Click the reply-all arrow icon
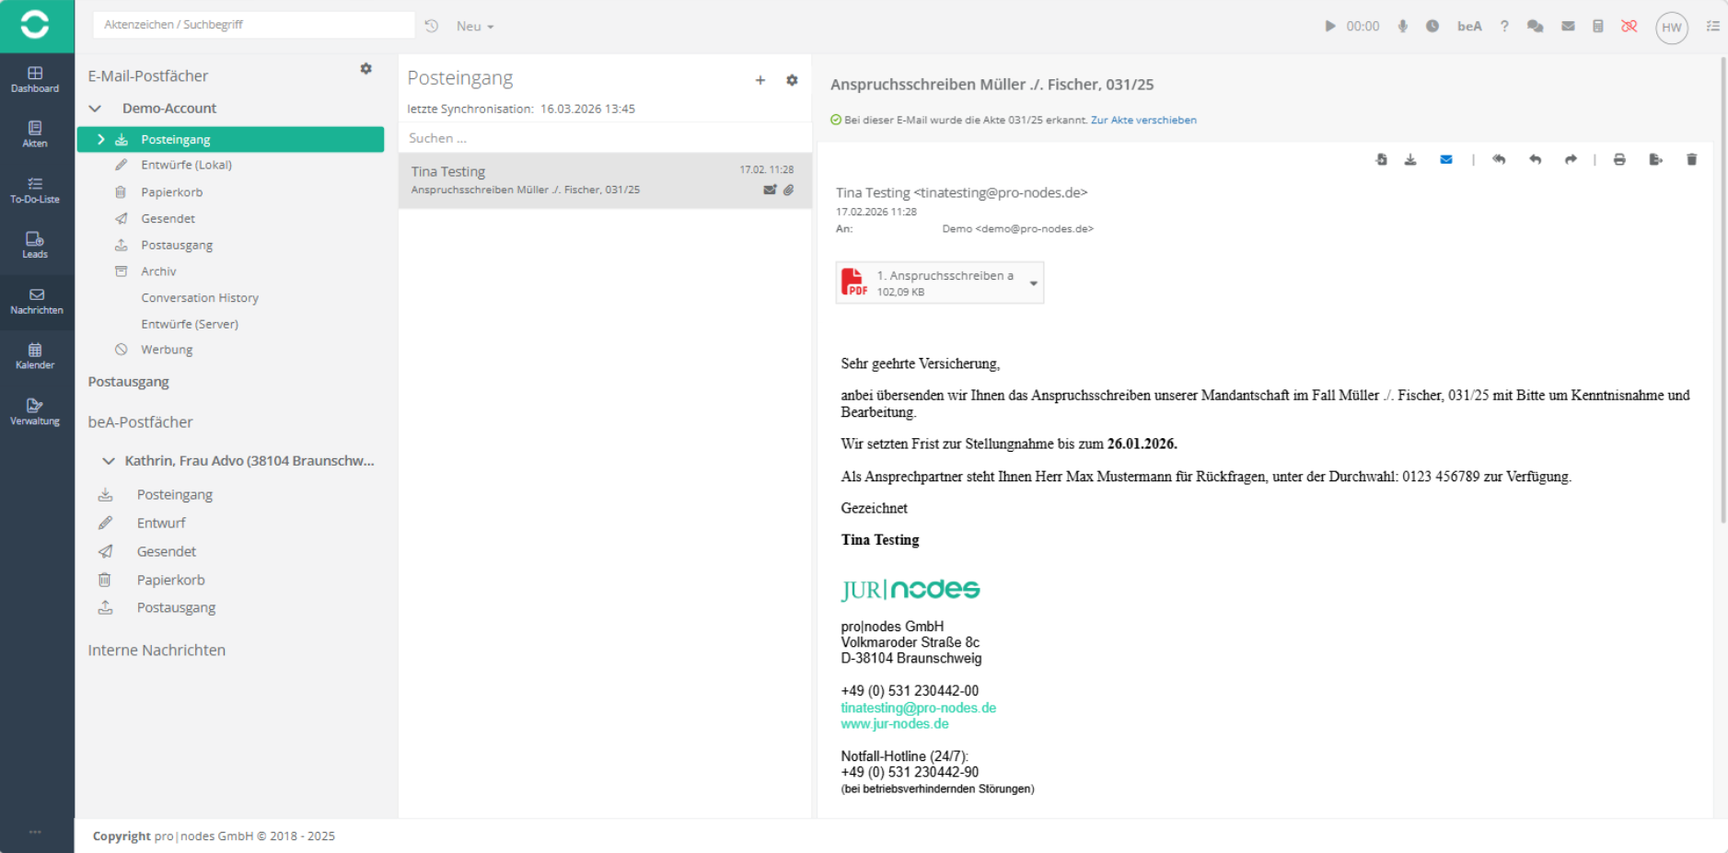This screenshot has height=853, width=1728. (x=1499, y=160)
